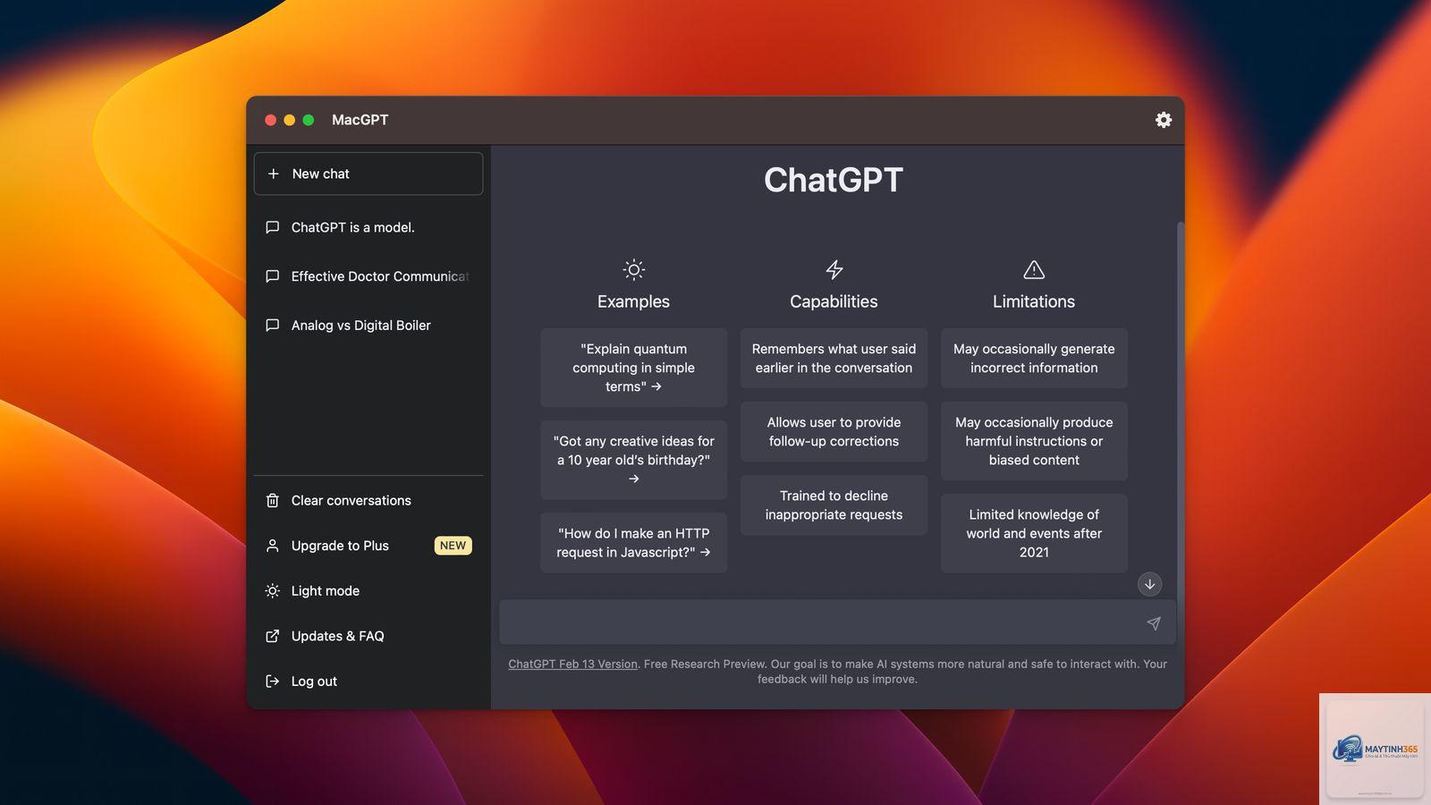Click the ChatGPT heading
Image resolution: width=1431 pixels, height=805 pixels.
click(x=834, y=180)
